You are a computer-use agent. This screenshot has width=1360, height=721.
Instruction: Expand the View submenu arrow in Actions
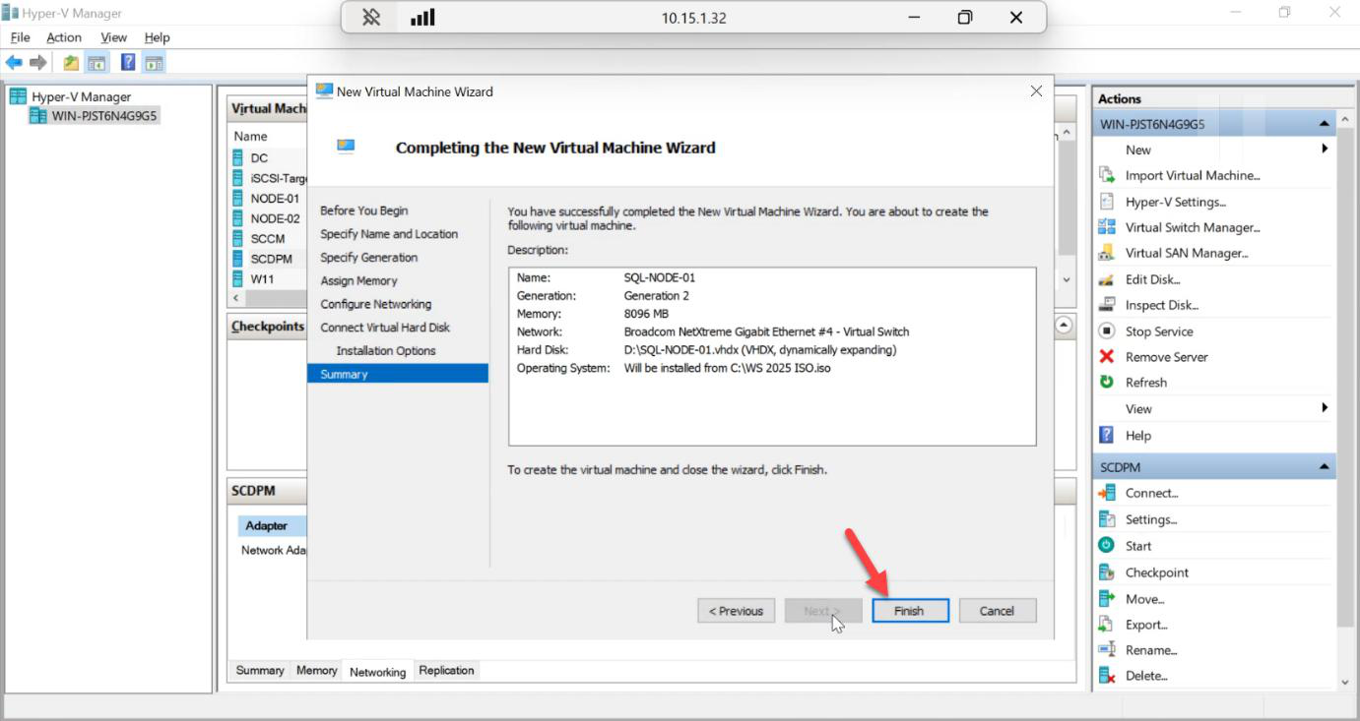point(1325,408)
